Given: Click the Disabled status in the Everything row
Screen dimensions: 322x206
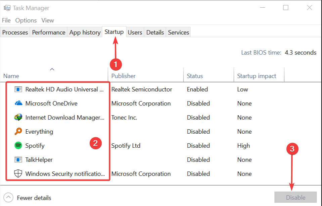Looking at the screenshot, I should coord(198,132).
